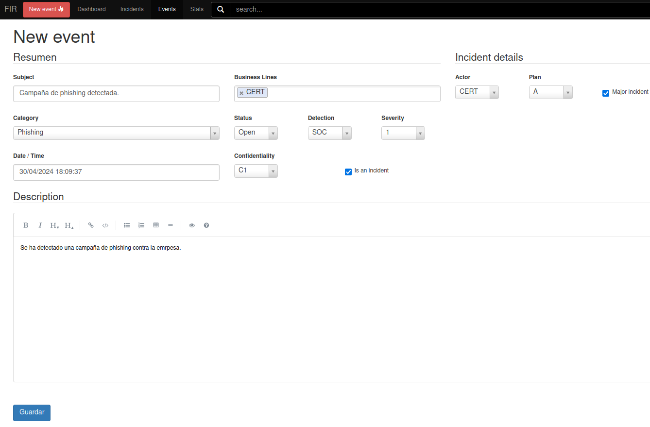Open the Severity dropdown

[403, 133]
